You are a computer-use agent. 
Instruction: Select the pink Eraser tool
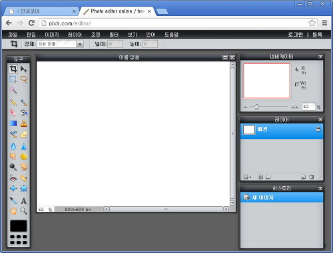coord(13,113)
